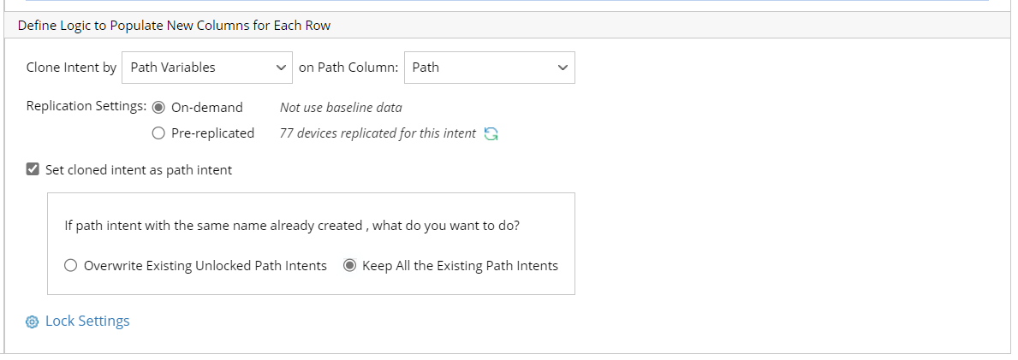Click the On-demand label text

(x=207, y=108)
